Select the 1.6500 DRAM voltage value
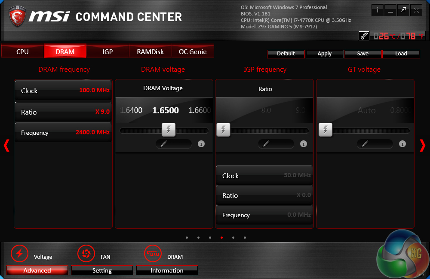Viewport: 430px width, 279px height. pyautogui.click(x=166, y=110)
